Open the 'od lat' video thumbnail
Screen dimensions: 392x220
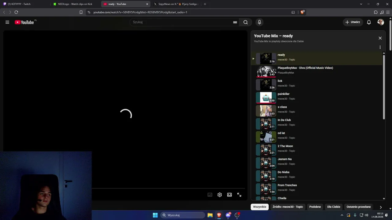[x=266, y=137]
